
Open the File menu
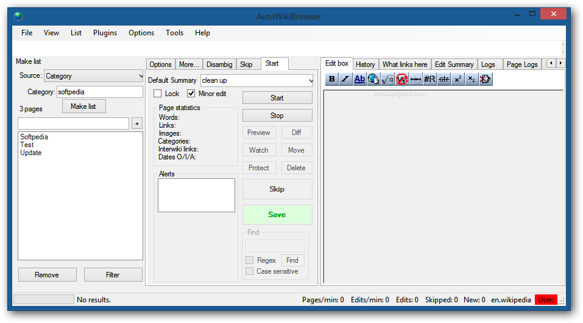tap(27, 33)
